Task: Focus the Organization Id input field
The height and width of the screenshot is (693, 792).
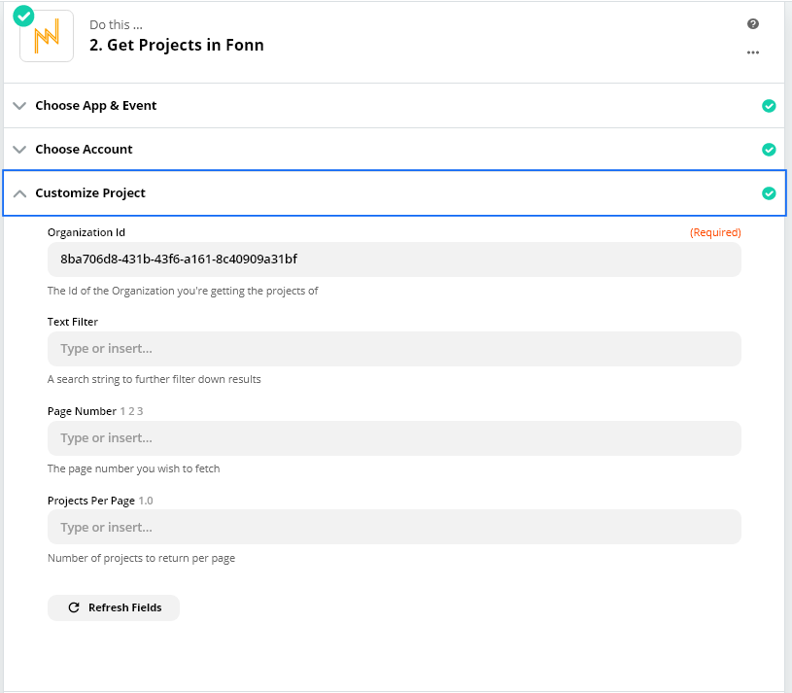Action: [x=394, y=260]
